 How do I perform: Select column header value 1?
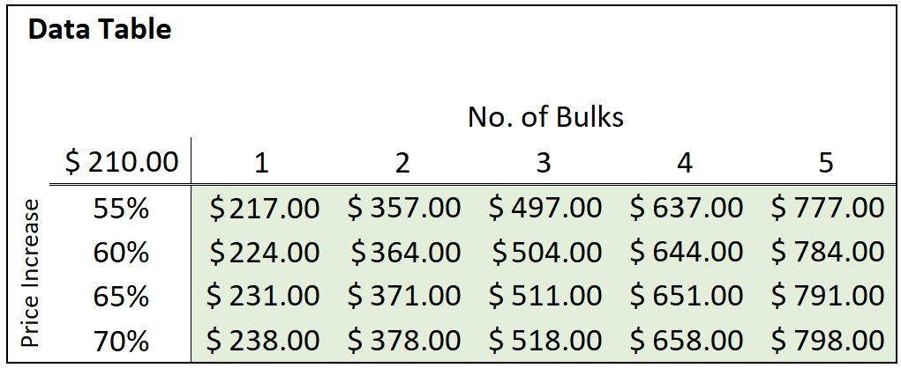pyautogui.click(x=261, y=163)
